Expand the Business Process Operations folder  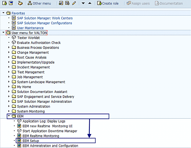tap(9, 48)
